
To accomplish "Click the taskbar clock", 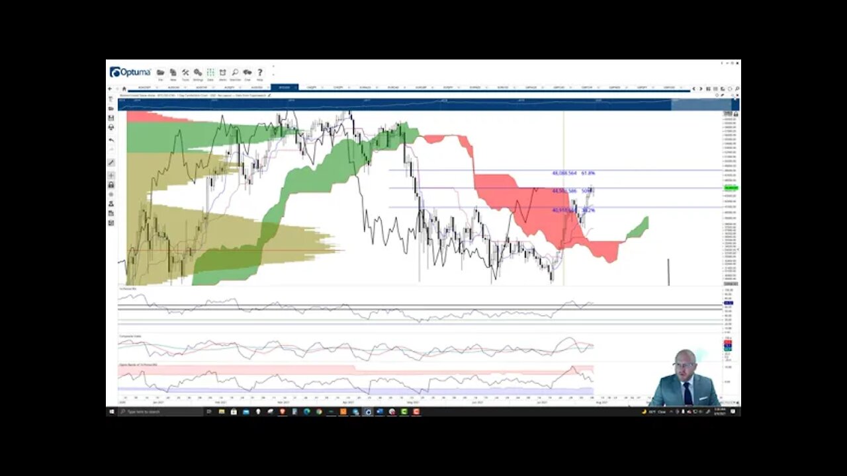I will 720,411.
